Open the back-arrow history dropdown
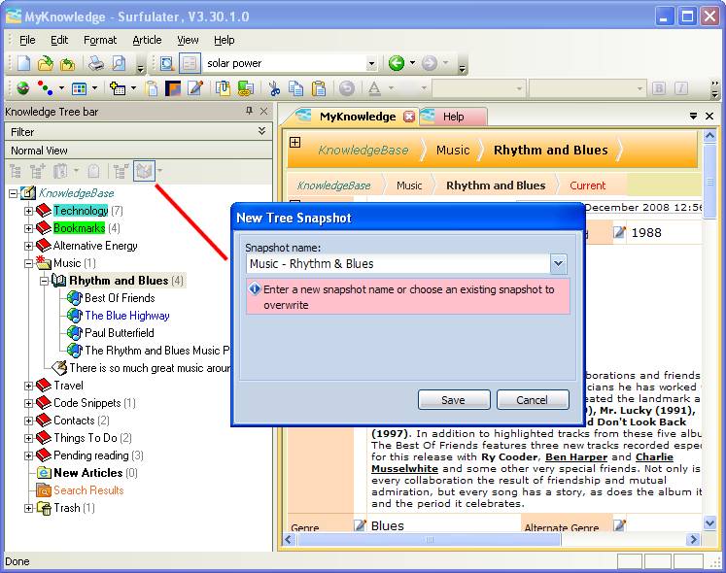 coord(412,62)
